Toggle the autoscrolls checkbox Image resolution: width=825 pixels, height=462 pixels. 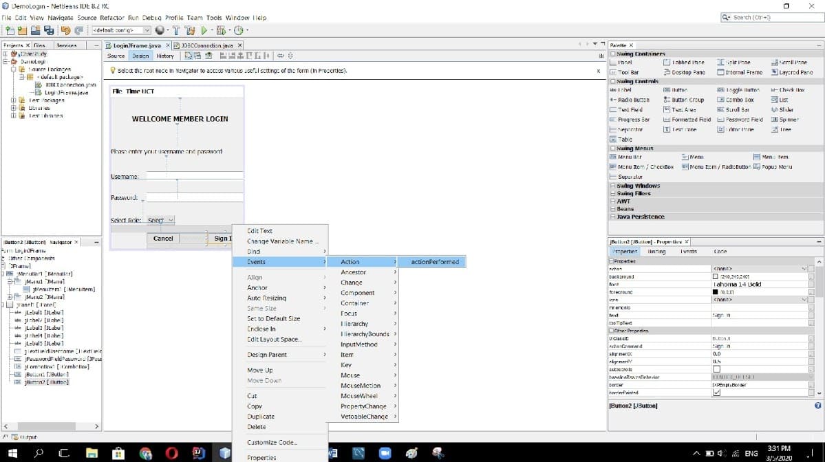tap(716, 369)
